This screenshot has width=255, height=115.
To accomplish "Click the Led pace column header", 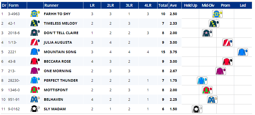I will point(242,5).
